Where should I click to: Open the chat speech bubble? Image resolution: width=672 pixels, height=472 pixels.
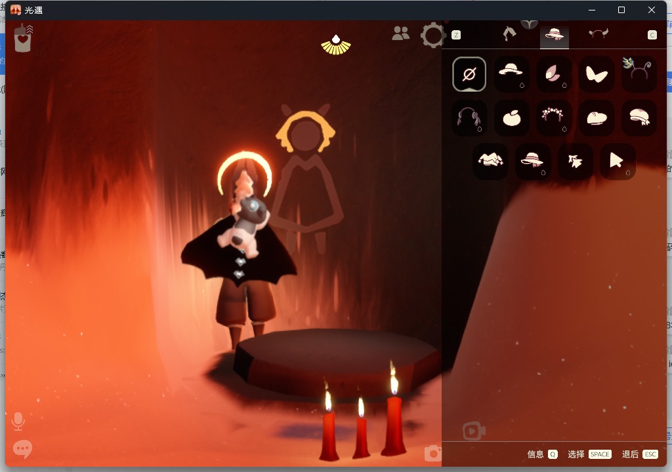pyautogui.click(x=22, y=449)
